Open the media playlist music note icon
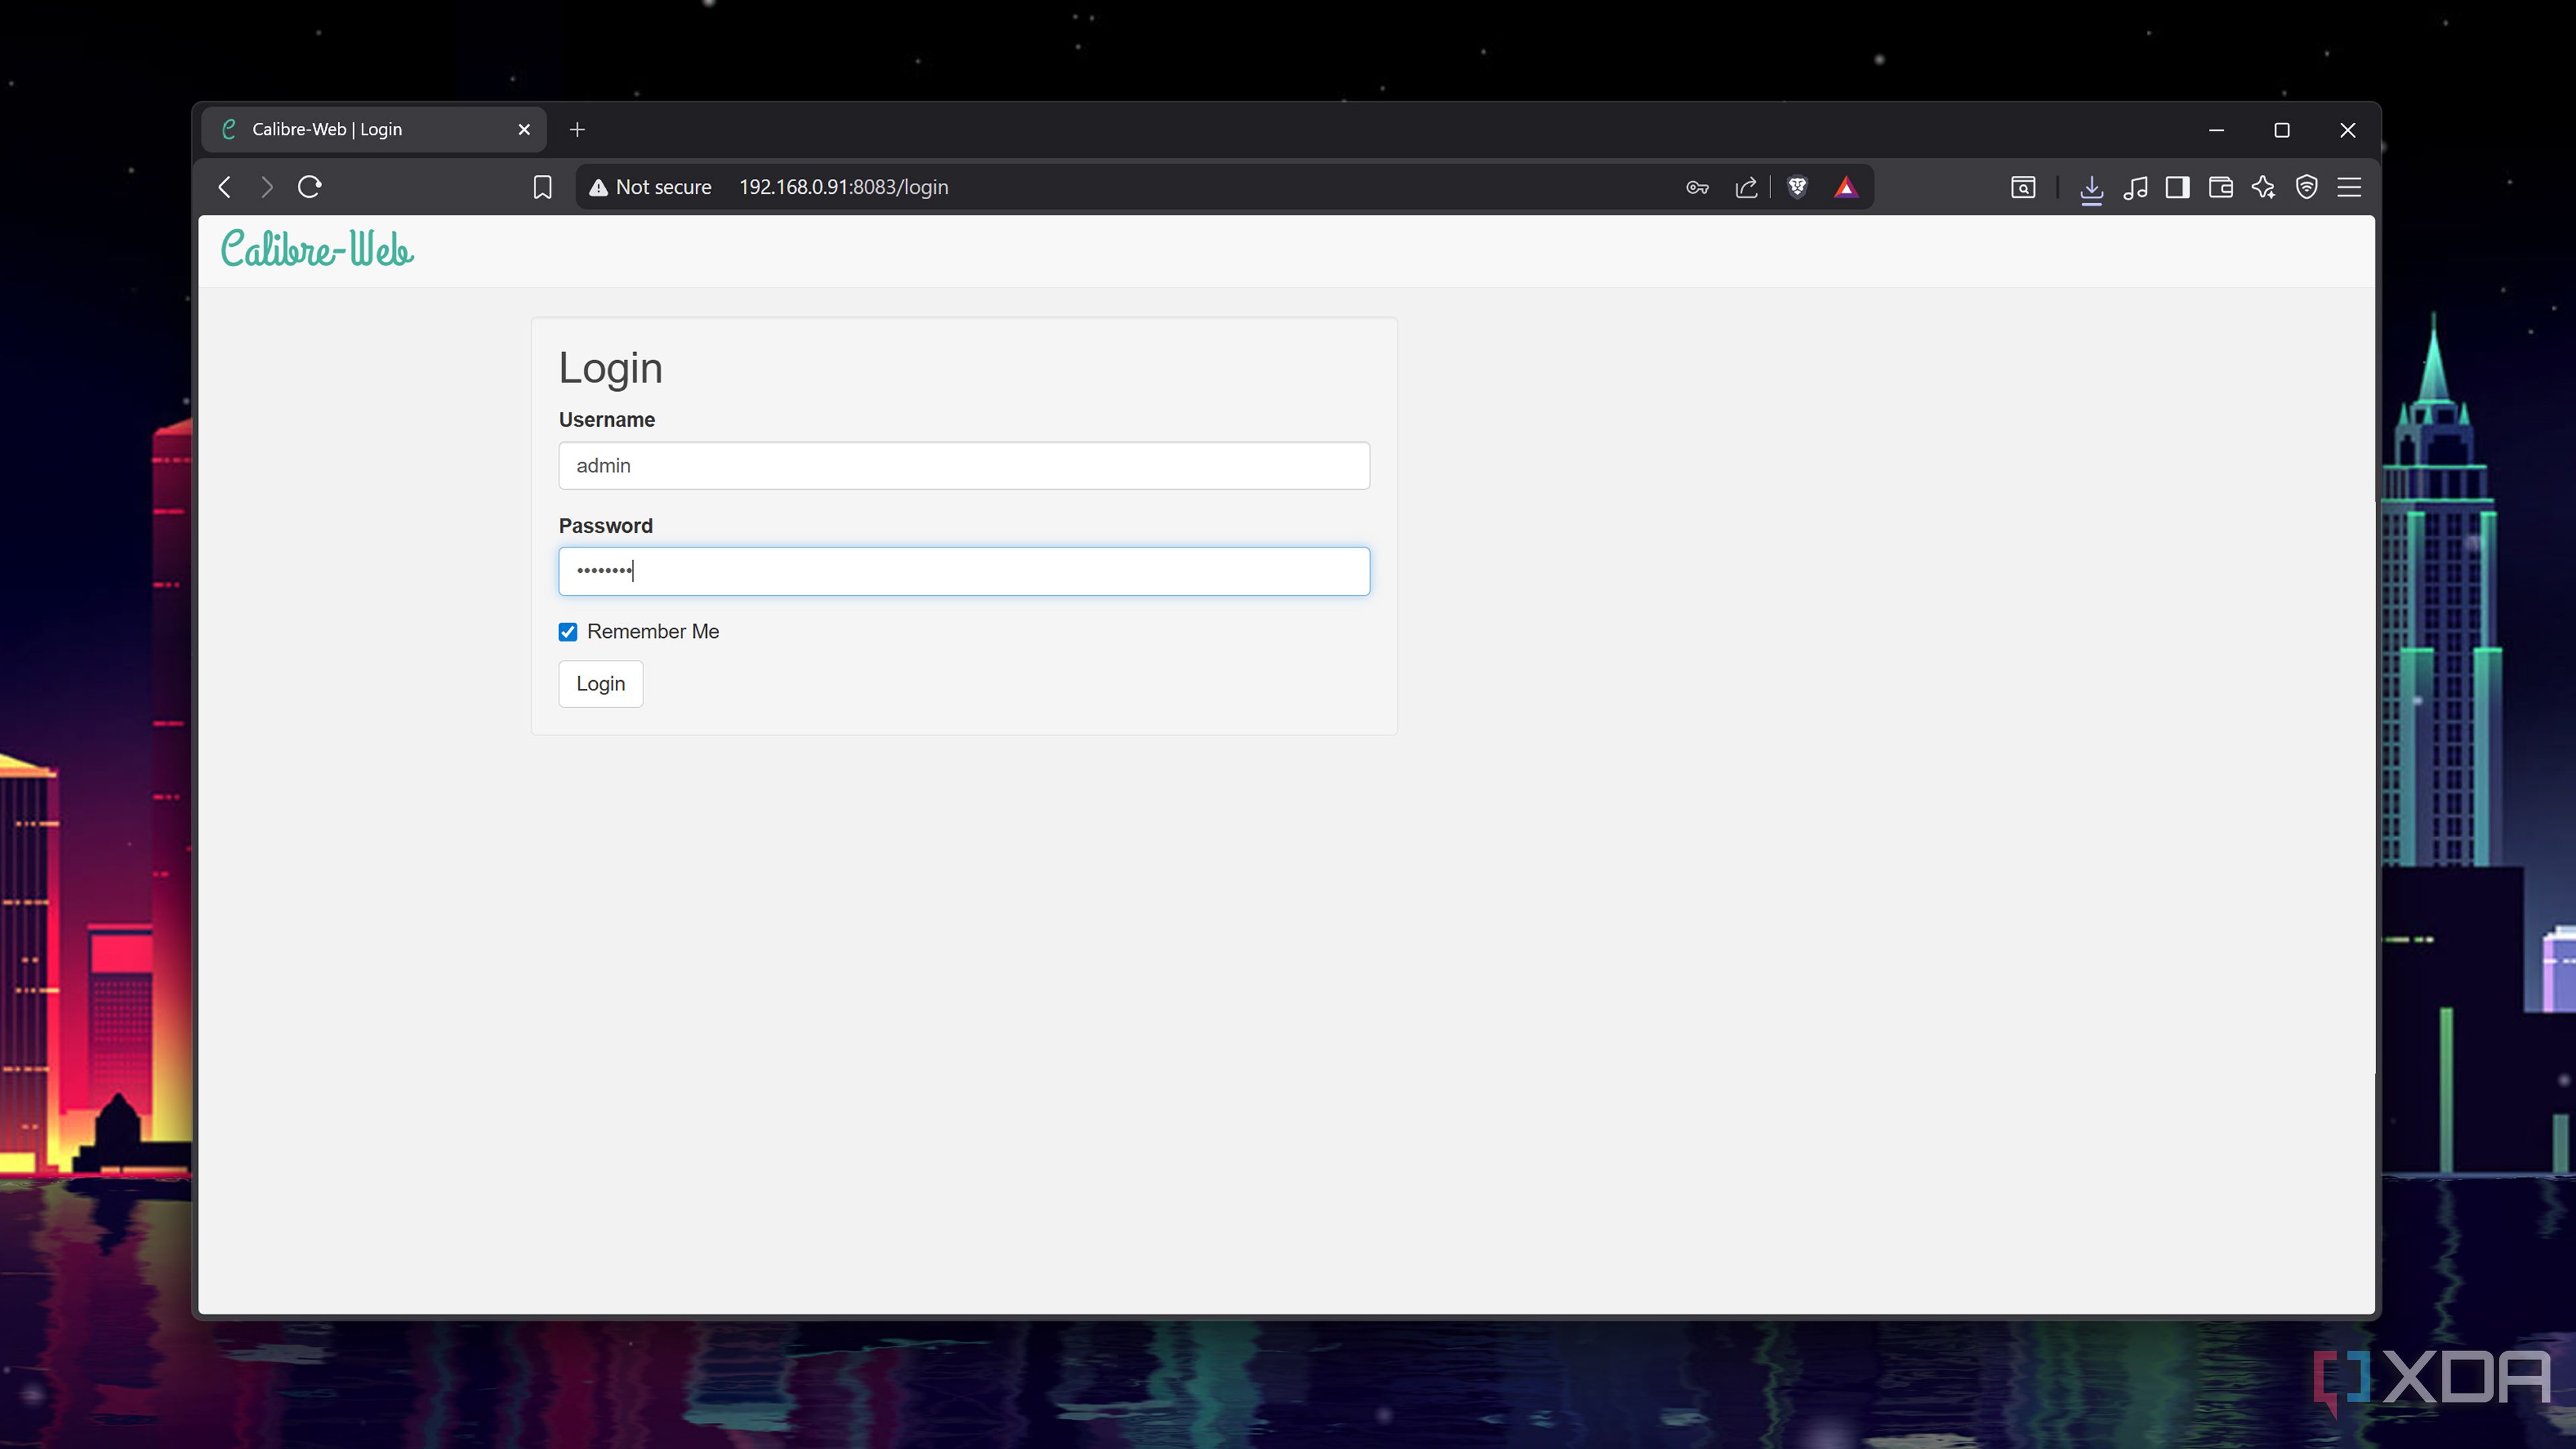 2135,187
